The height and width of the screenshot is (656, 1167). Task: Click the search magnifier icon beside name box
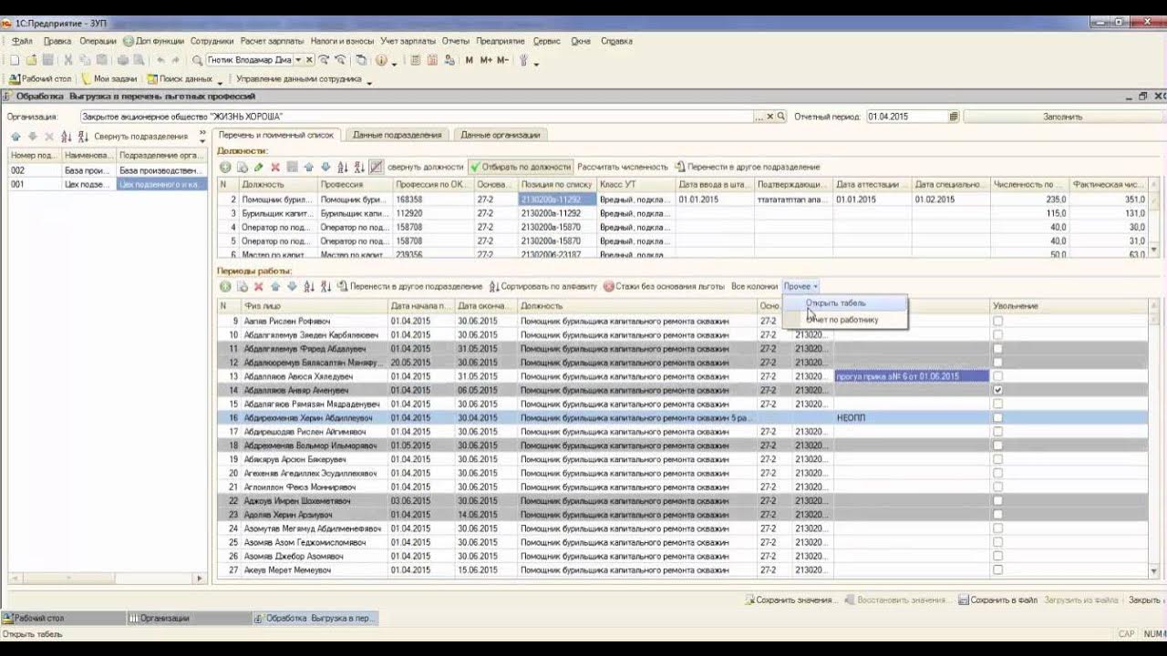pyautogui.click(x=197, y=60)
